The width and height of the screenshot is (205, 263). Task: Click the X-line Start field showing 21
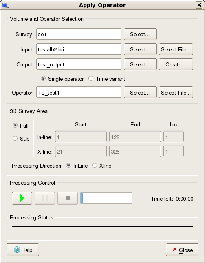(x=81, y=151)
